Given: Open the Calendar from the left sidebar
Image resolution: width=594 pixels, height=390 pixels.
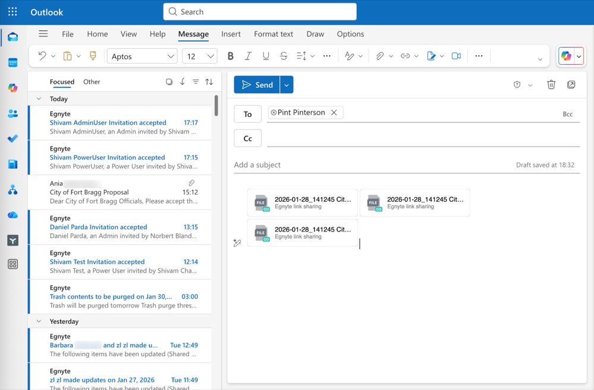Looking at the screenshot, I should click(x=13, y=62).
